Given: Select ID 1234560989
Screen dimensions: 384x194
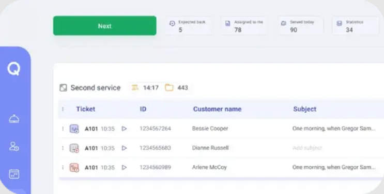Looking at the screenshot, I should click(155, 167).
